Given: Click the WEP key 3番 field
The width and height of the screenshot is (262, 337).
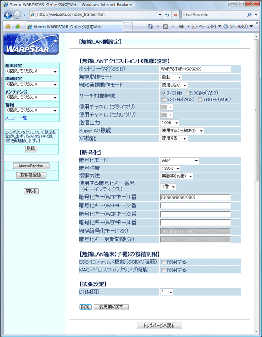Looking at the screenshot, I should coord(195,214).
